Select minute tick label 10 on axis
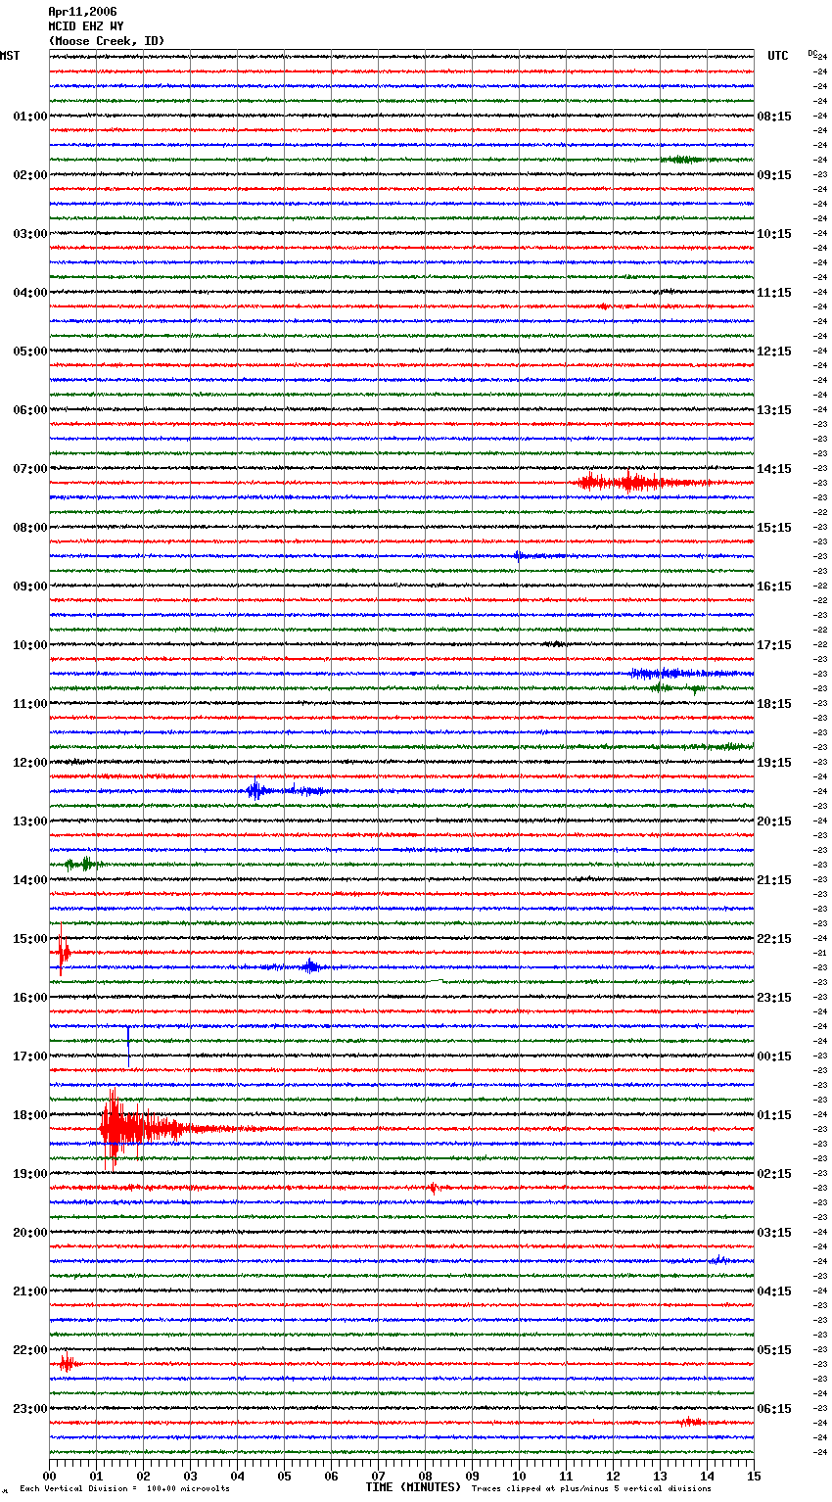 coord(520,1475)
